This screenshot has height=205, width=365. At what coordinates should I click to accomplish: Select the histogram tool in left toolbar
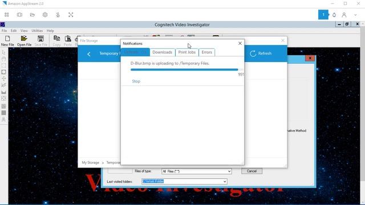(x=4, y=92)
